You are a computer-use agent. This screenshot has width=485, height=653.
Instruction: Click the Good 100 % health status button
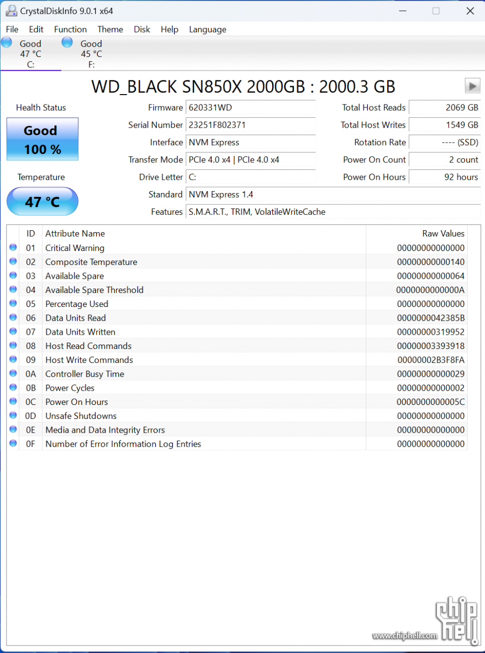coord(43,139)
